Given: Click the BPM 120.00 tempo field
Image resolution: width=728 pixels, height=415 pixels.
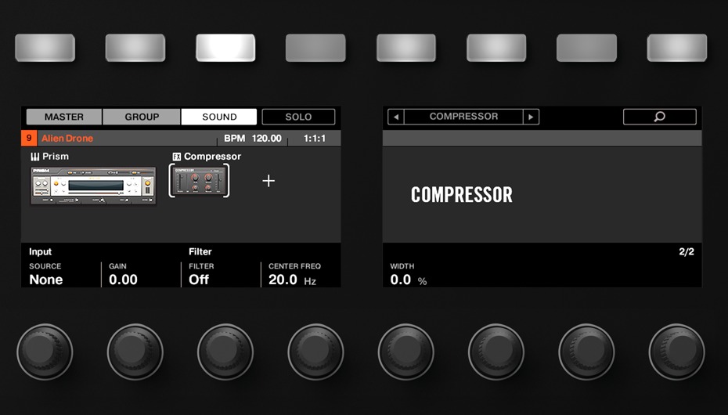Looking at the screenshot, I should (253, 139).
